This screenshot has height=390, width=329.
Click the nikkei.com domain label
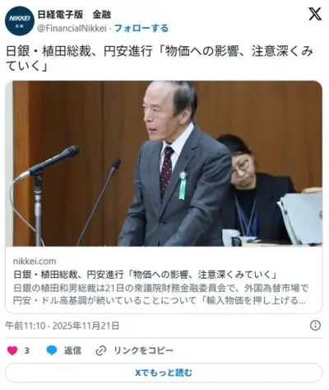(35, 261)
